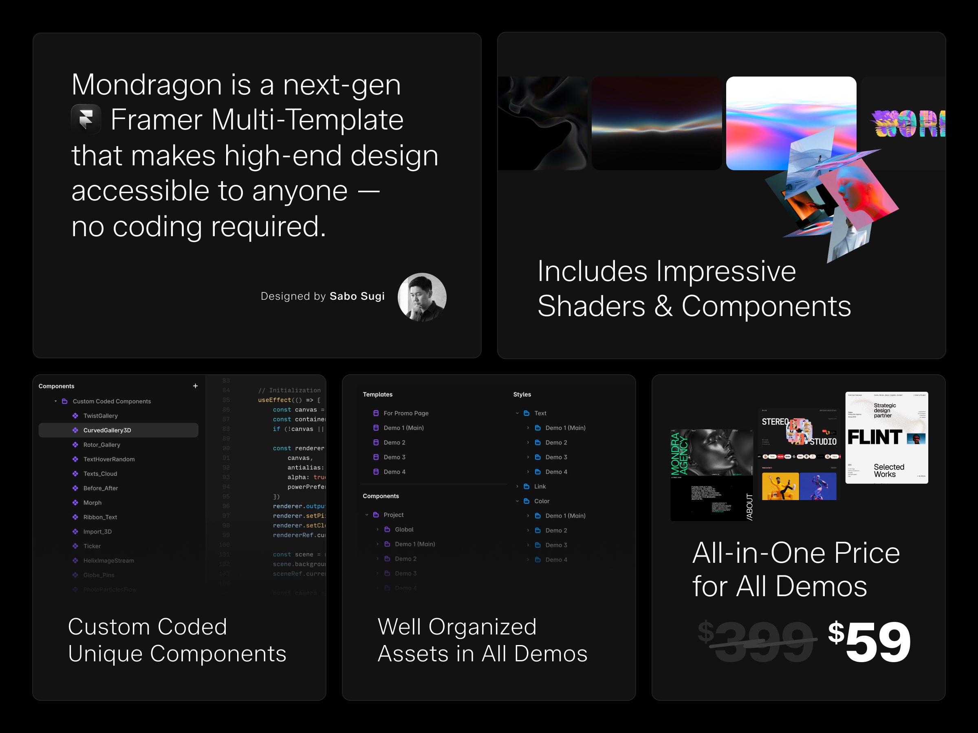This screenshot has height=733, width=978.
Task: Click the Framer logo icon in the headline
Action: tap(86, 119)
